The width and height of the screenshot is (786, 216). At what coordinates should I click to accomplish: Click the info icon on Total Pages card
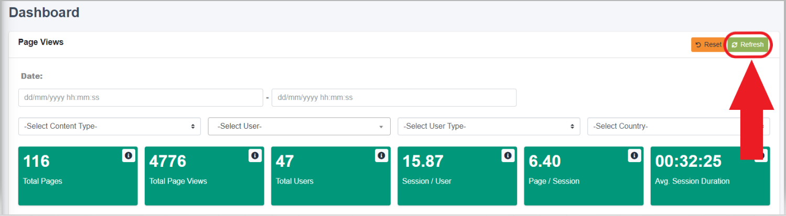(x=128, y=155)
